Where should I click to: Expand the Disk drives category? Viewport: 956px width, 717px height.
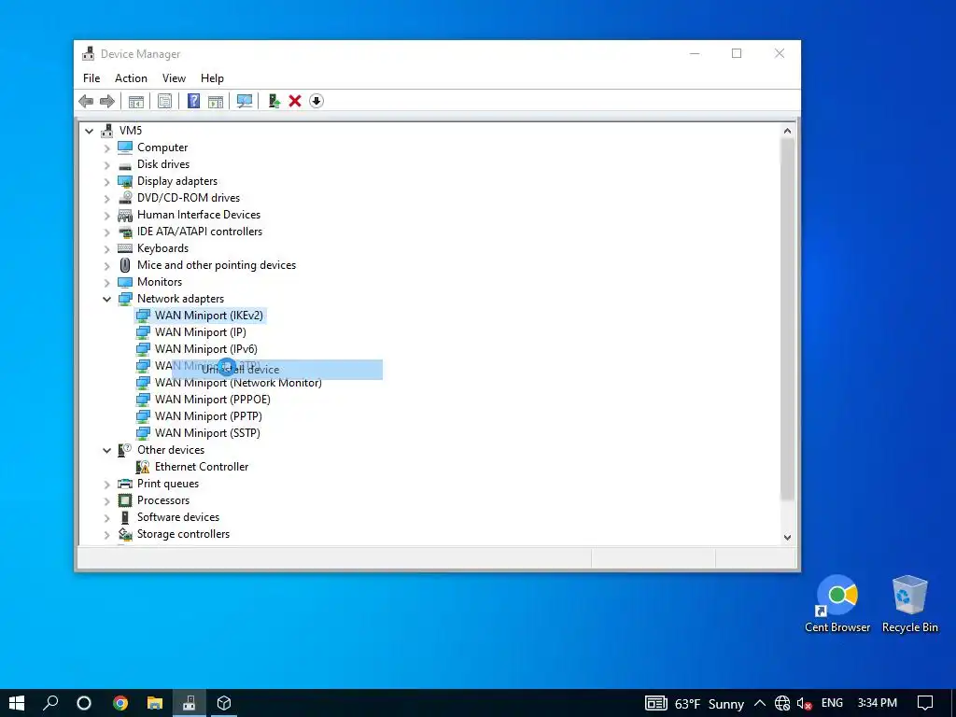[x=106, y=165]
